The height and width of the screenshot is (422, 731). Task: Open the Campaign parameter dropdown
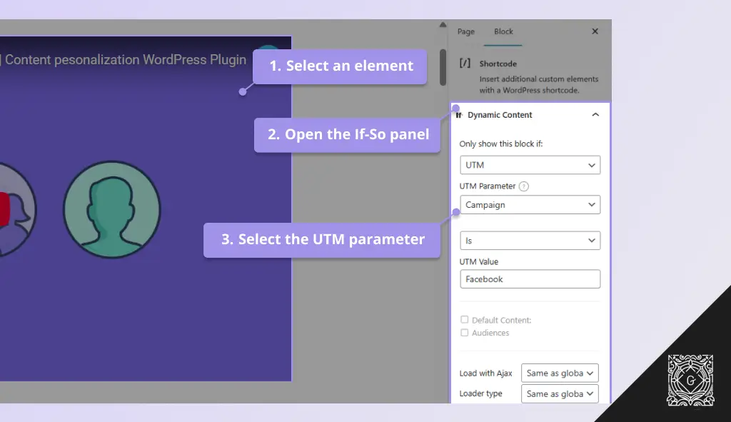tap(530, 205)
